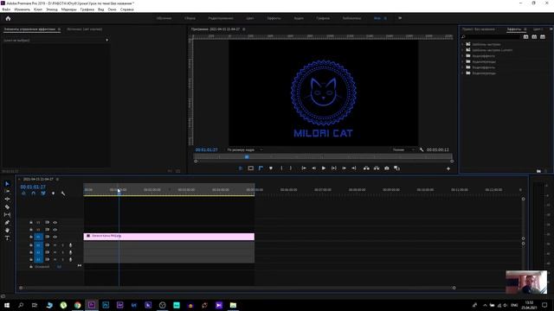This screenshot has width=554, height=311.
Task: Toggle the lock on the V3 track
Action: click(x=31, y=223)
